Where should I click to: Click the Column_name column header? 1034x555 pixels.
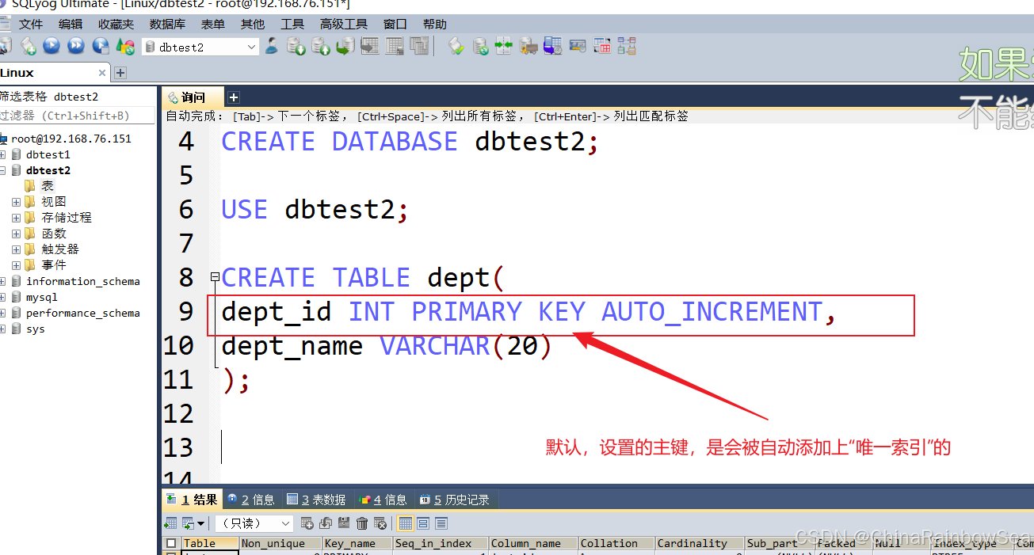[533, 543]
